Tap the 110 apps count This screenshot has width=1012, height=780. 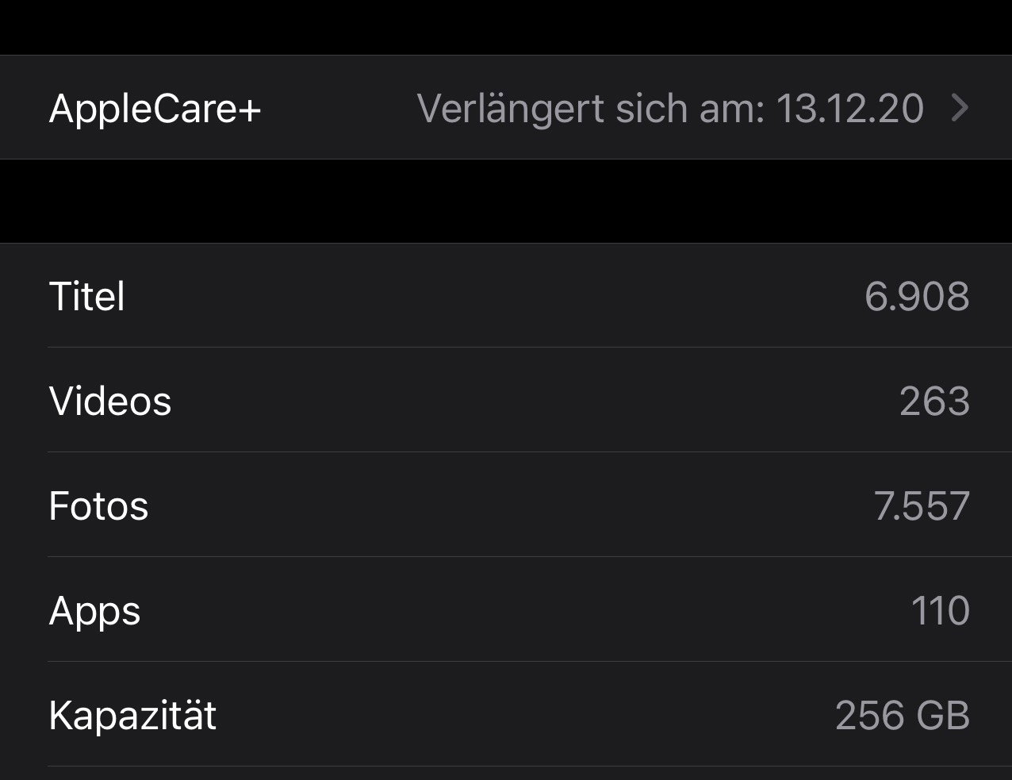(940, 611)
